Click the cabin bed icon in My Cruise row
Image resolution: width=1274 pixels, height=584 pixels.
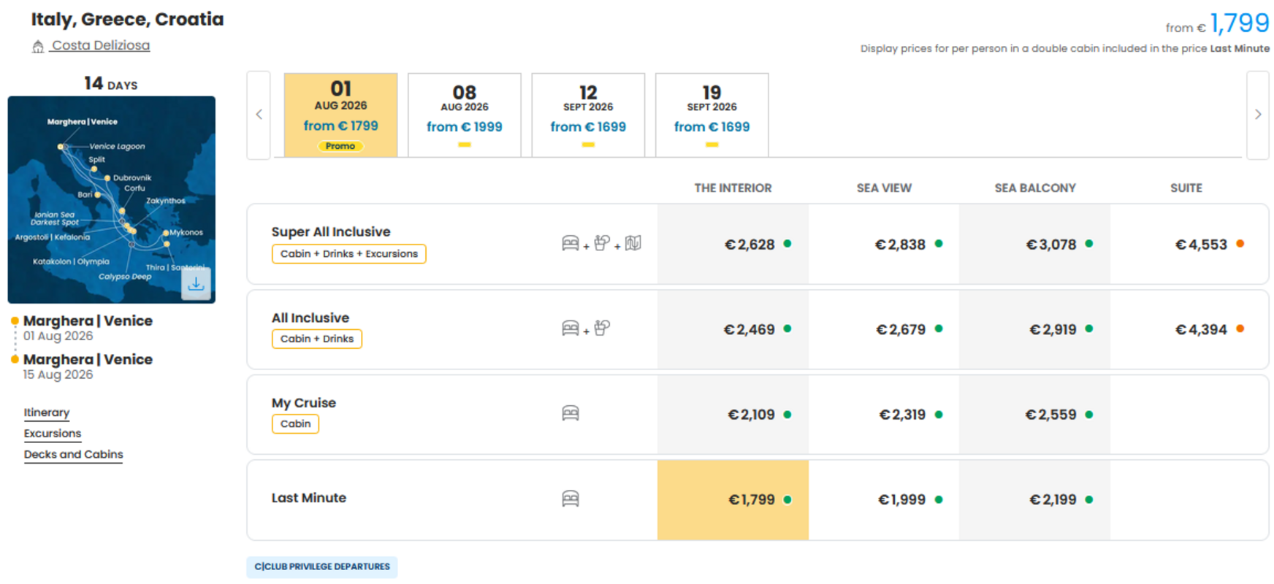pyautogui.click(x=571, y=413)
